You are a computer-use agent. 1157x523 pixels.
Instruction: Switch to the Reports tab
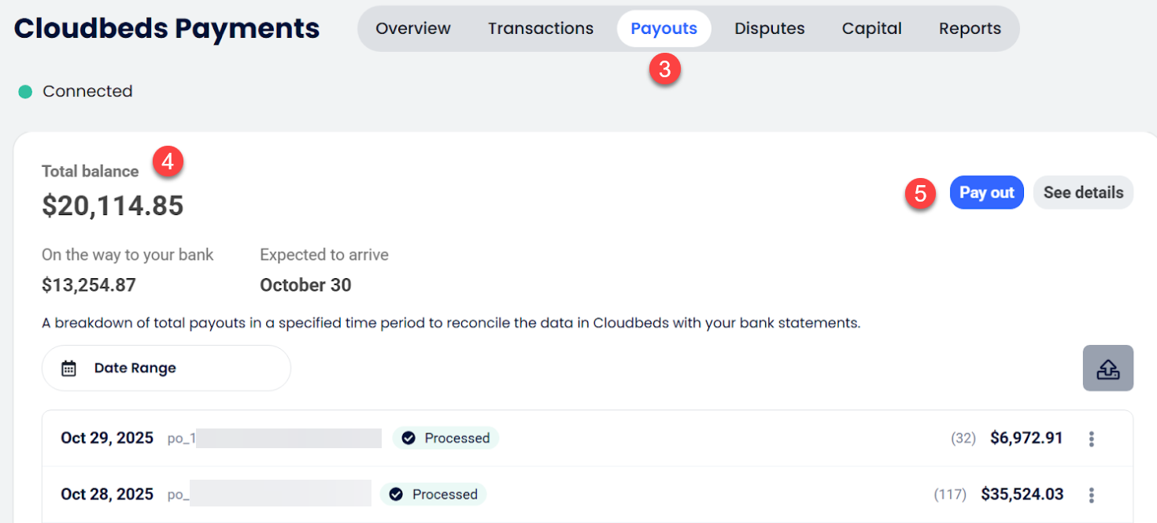pyautogui.click(x=970, y=29)
